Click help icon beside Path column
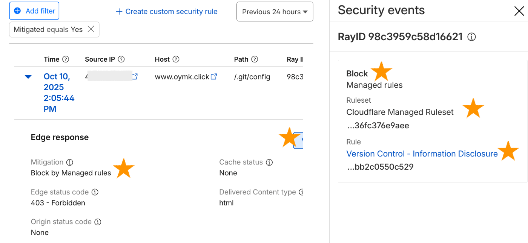 pyautogui.click(x=255, y=59)
